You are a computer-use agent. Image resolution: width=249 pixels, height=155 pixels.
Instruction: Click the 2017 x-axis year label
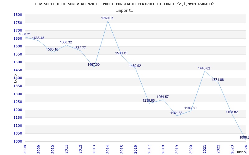pos(149,149)
